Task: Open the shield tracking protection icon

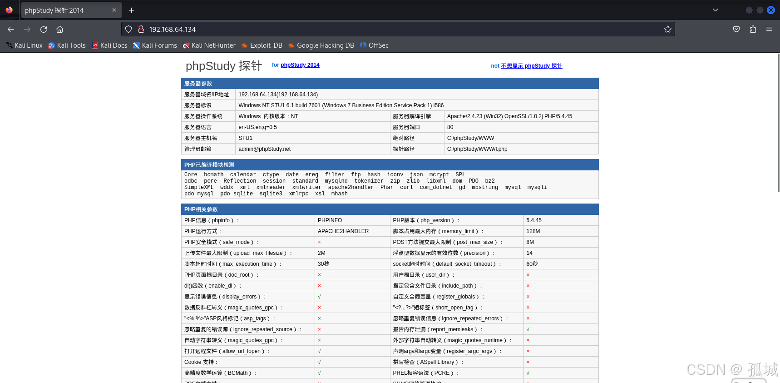Action: click(x=128, y=29)
